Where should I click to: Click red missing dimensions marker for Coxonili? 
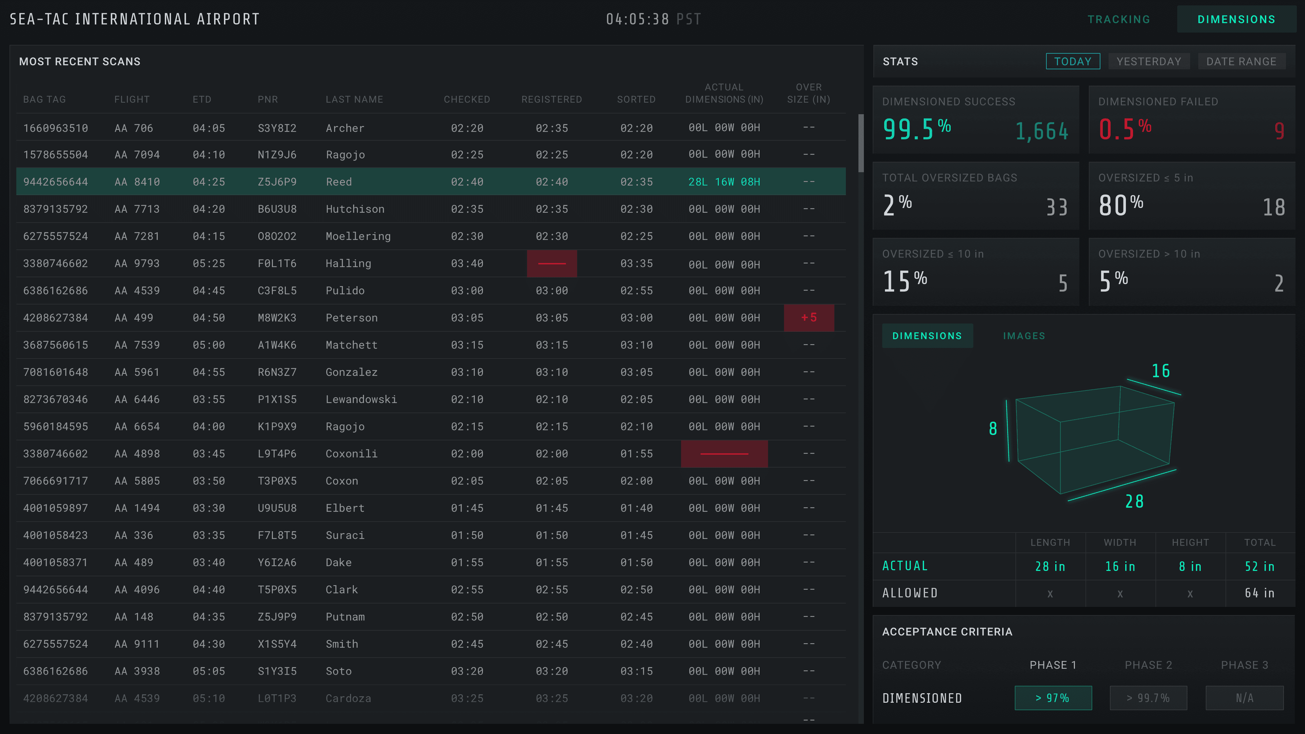[724, 454]
